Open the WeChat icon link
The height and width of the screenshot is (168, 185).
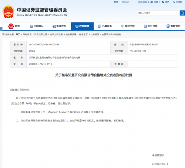[163, 2]
